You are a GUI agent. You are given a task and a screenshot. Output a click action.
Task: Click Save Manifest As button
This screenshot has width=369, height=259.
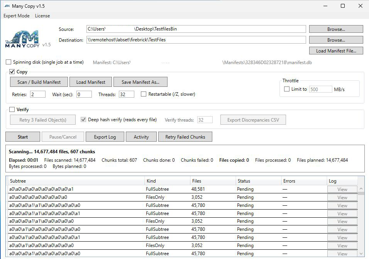pyautogui.click(x=140, y=82)
